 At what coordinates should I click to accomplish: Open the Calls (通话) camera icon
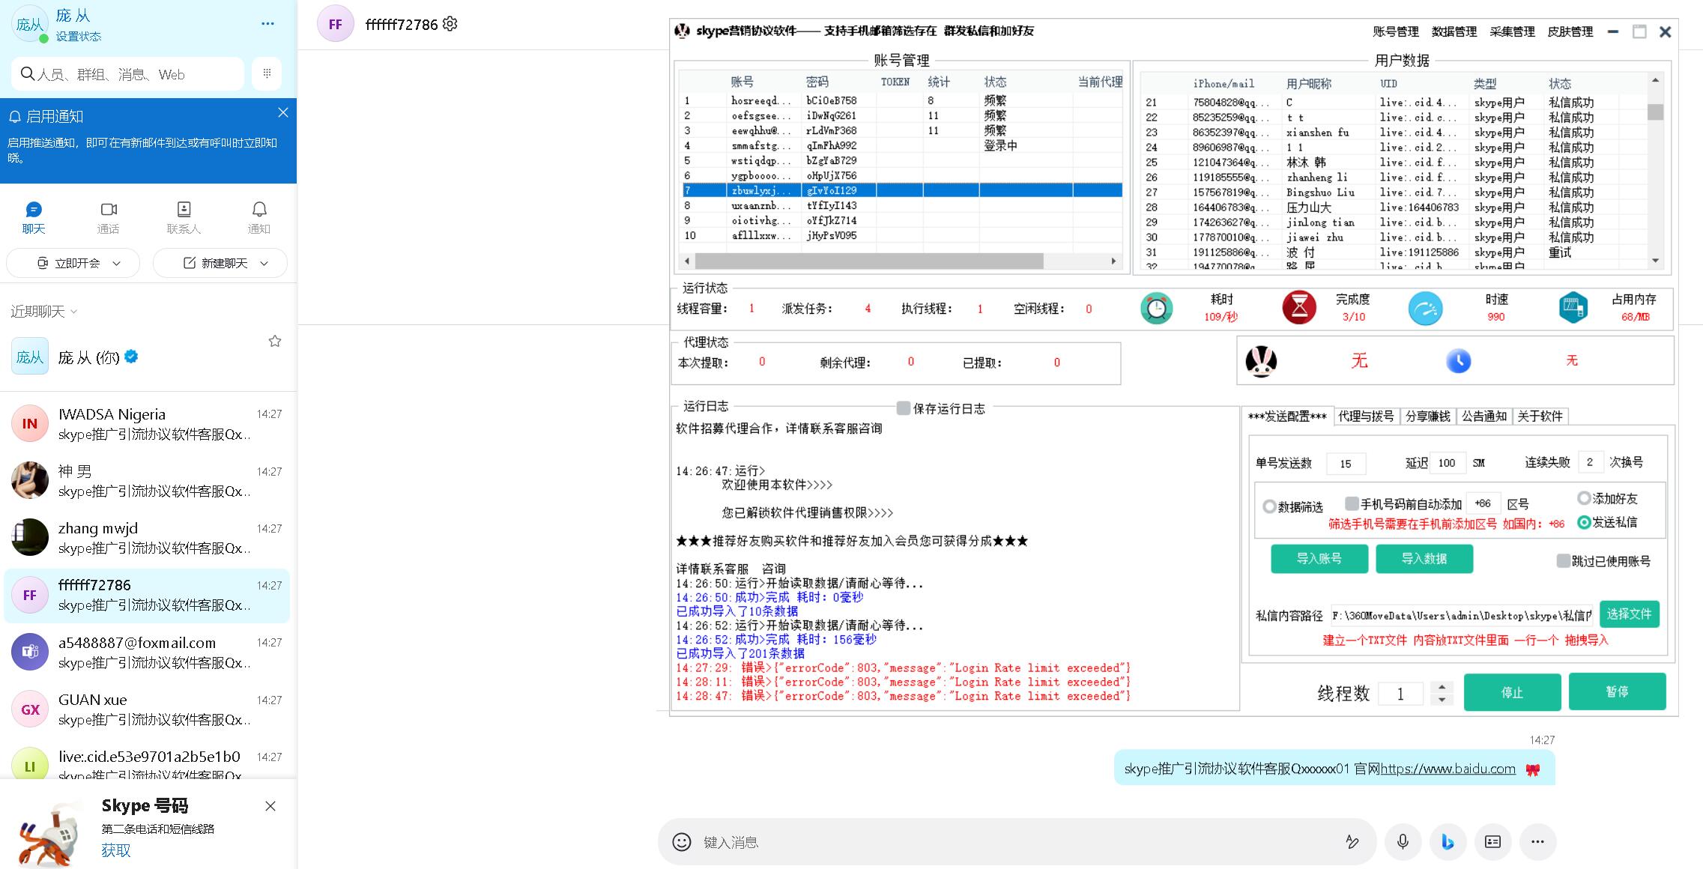(109, 210)
